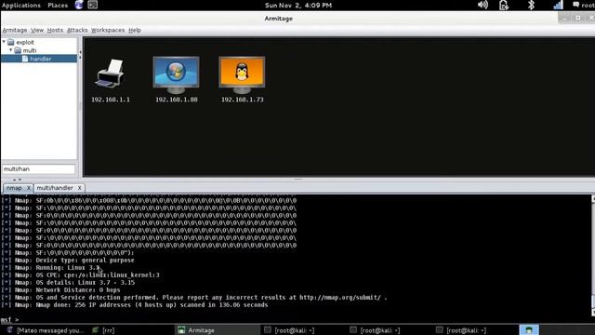Switch to first root@kali terminal taskbar item

(290, 330)
